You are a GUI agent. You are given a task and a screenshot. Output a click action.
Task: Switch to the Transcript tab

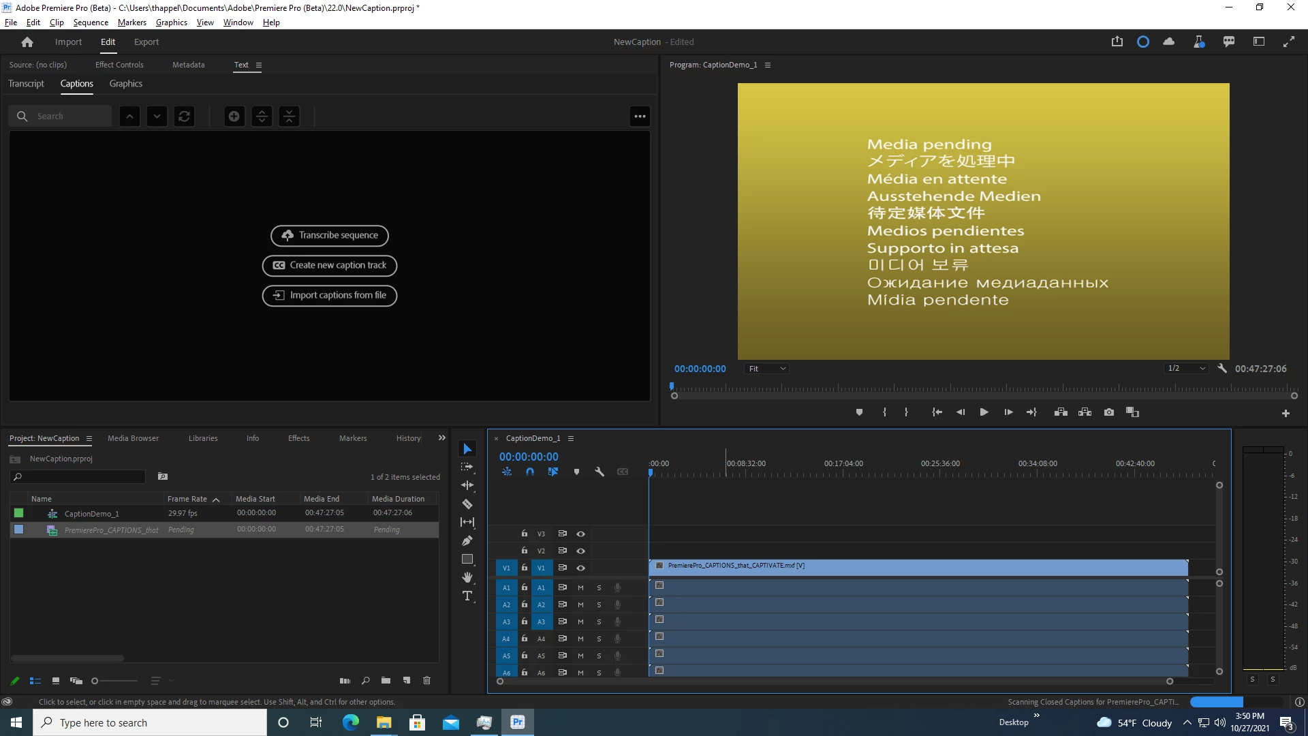tap(26, 84)
